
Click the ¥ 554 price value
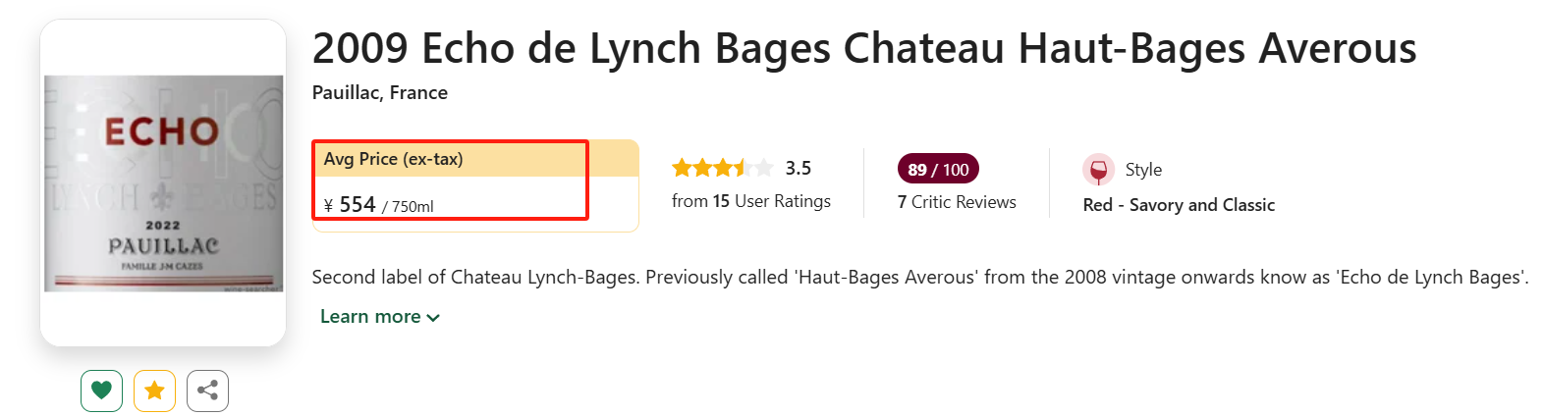351,205
